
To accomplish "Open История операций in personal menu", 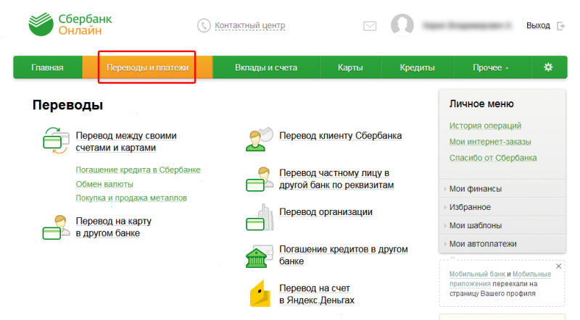I will tap(485, 126).
